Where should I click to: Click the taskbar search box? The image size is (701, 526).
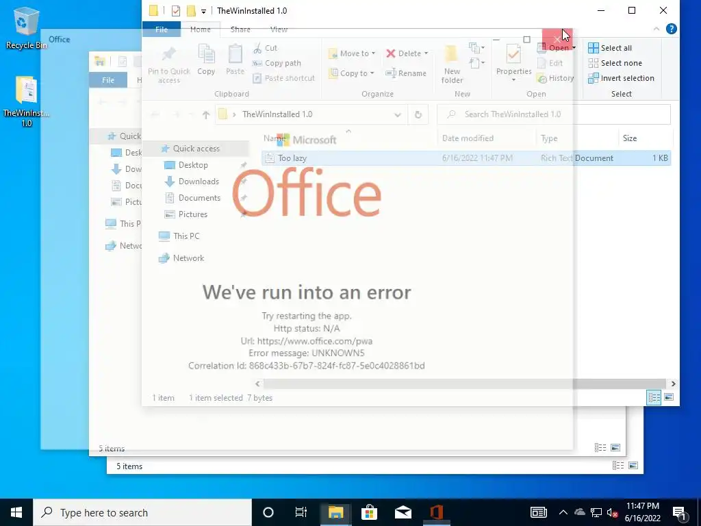pyautogui.click(x=142, y=512)
